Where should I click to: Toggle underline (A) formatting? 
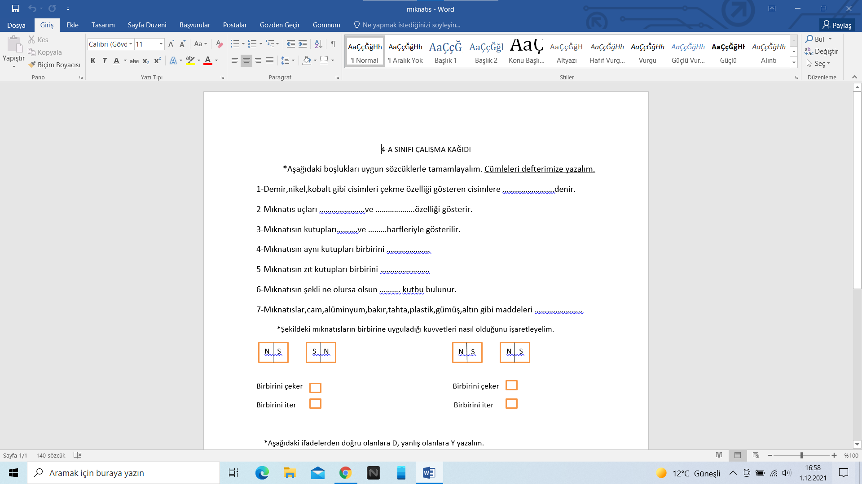click(116, 61)
